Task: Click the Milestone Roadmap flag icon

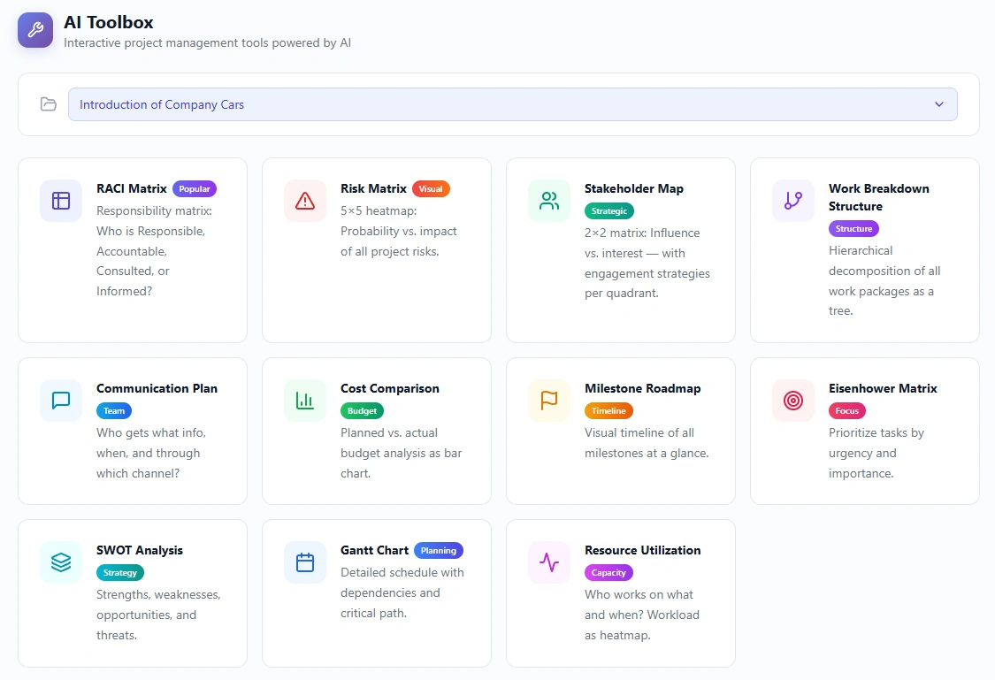Action: [548, 401]
